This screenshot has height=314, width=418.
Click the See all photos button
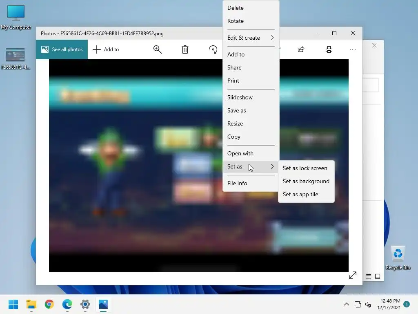[62, 49]
